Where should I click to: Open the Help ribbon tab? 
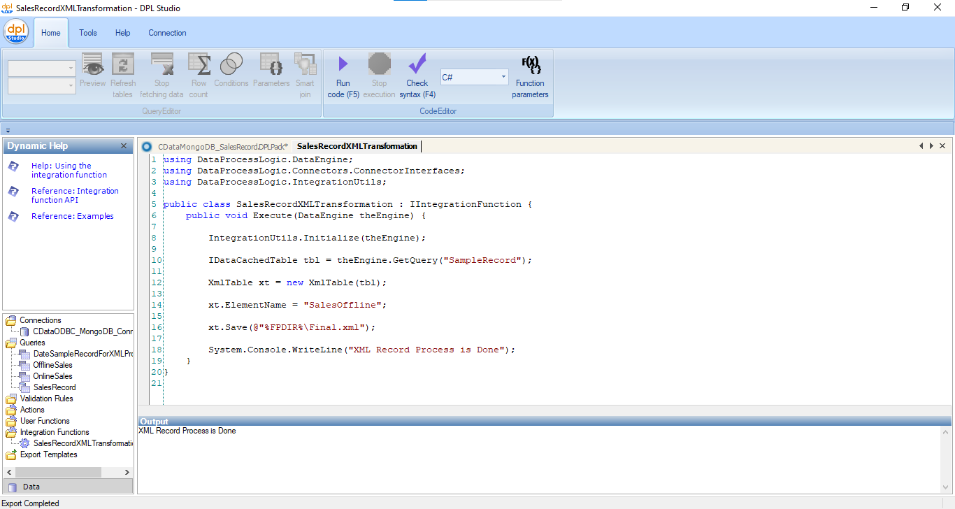point(123,33)
